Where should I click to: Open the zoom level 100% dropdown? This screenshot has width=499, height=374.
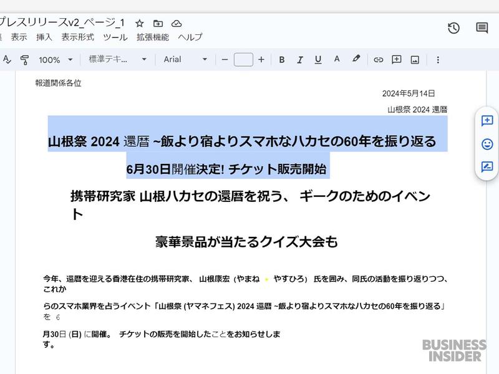tap(53, 60)
